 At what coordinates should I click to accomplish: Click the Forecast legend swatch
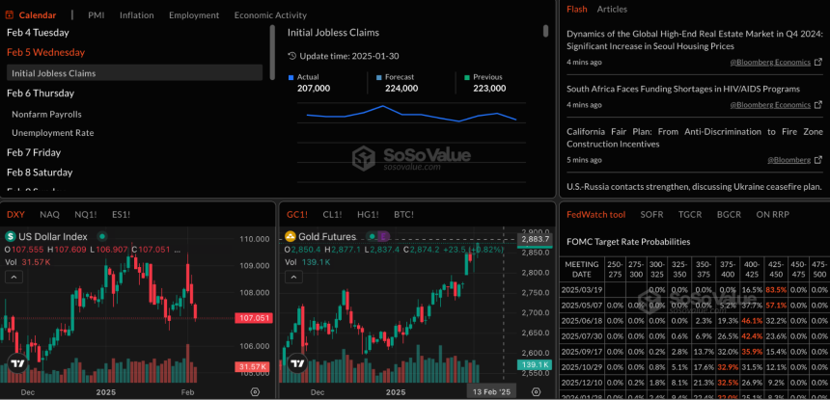pos(378,78)
